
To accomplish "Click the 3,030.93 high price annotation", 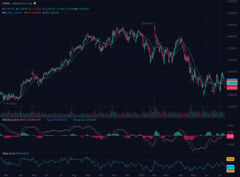I will 145,23.
